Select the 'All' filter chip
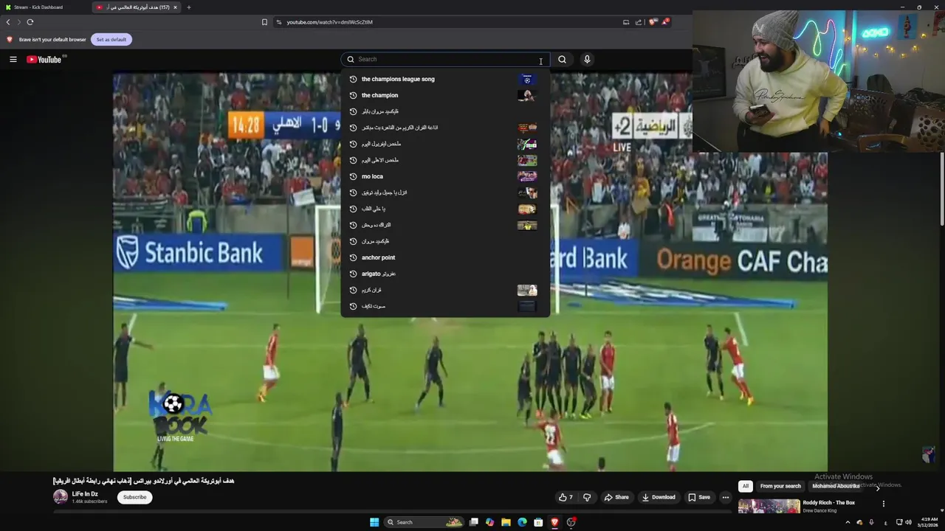This screenshot has height=531, width=945. click(746, 486)
